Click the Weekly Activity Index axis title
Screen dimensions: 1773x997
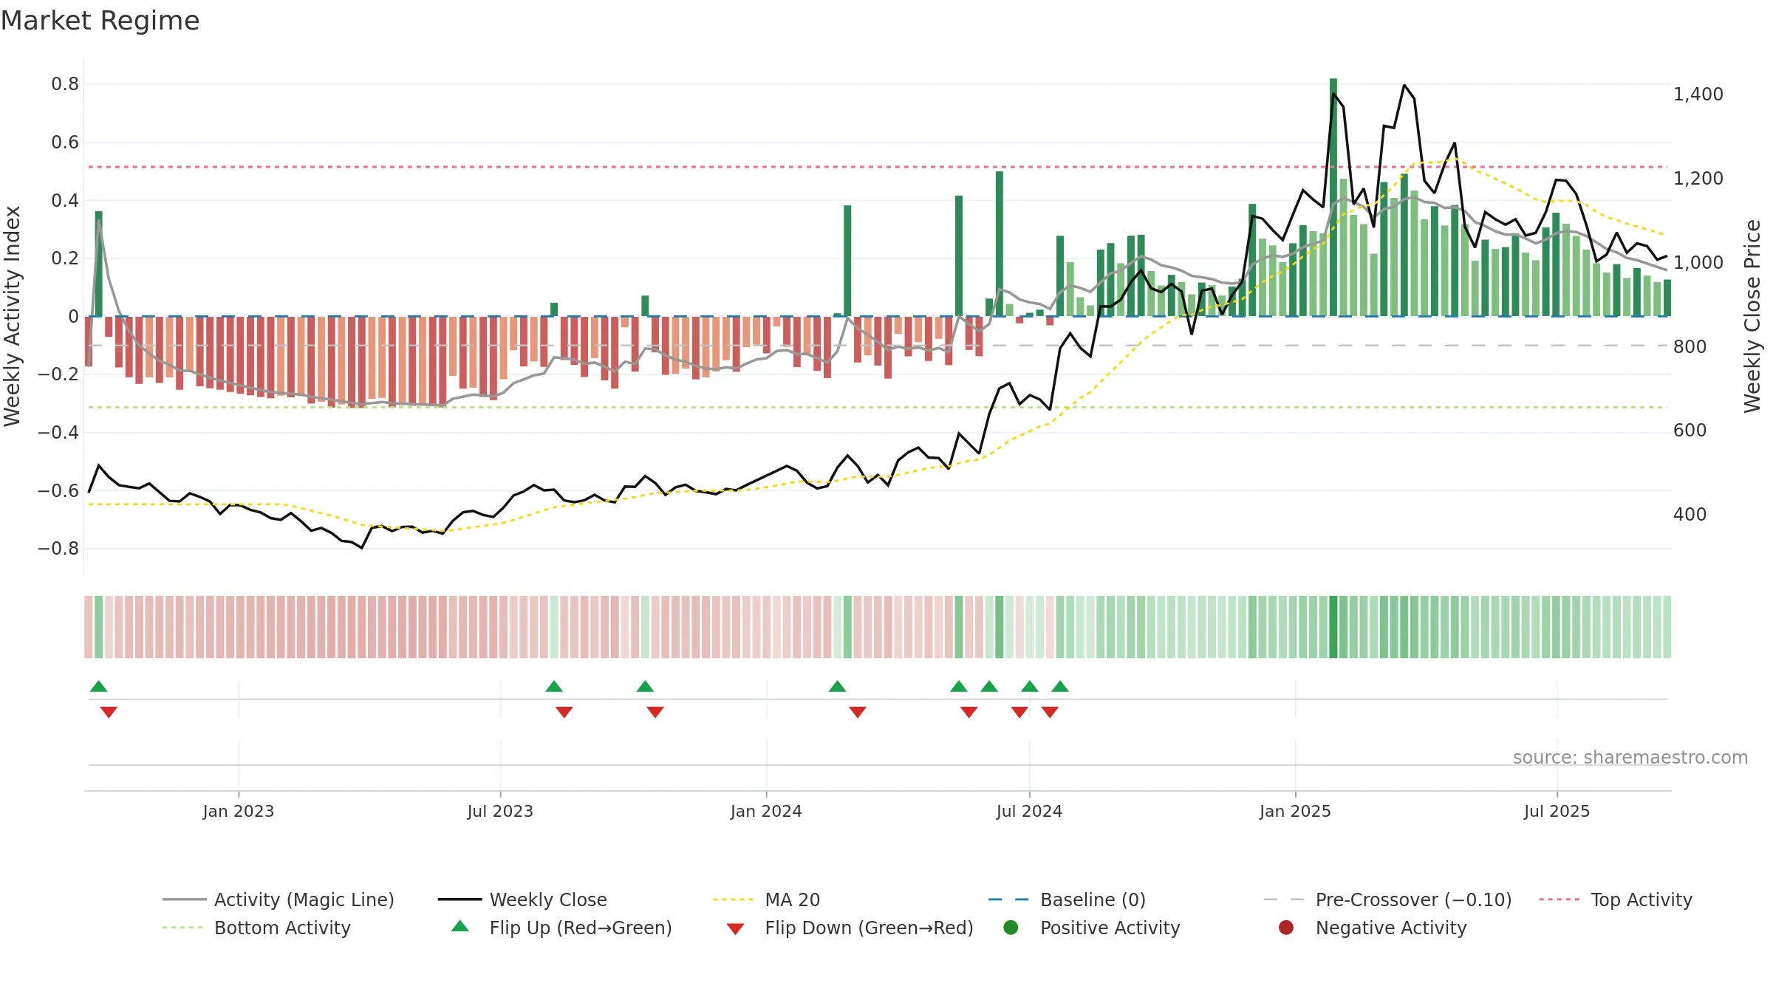[x=13, y=316]
